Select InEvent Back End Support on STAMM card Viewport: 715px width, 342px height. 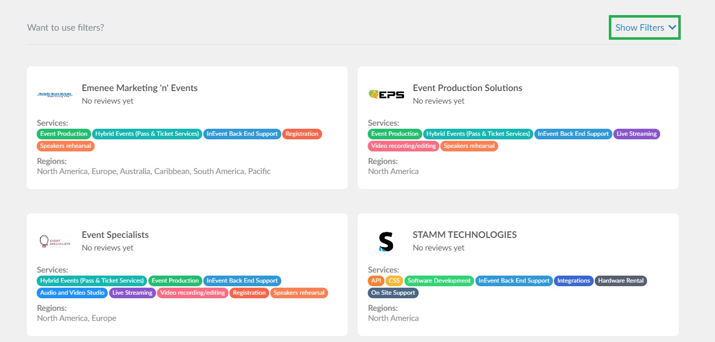pos(514,281)
